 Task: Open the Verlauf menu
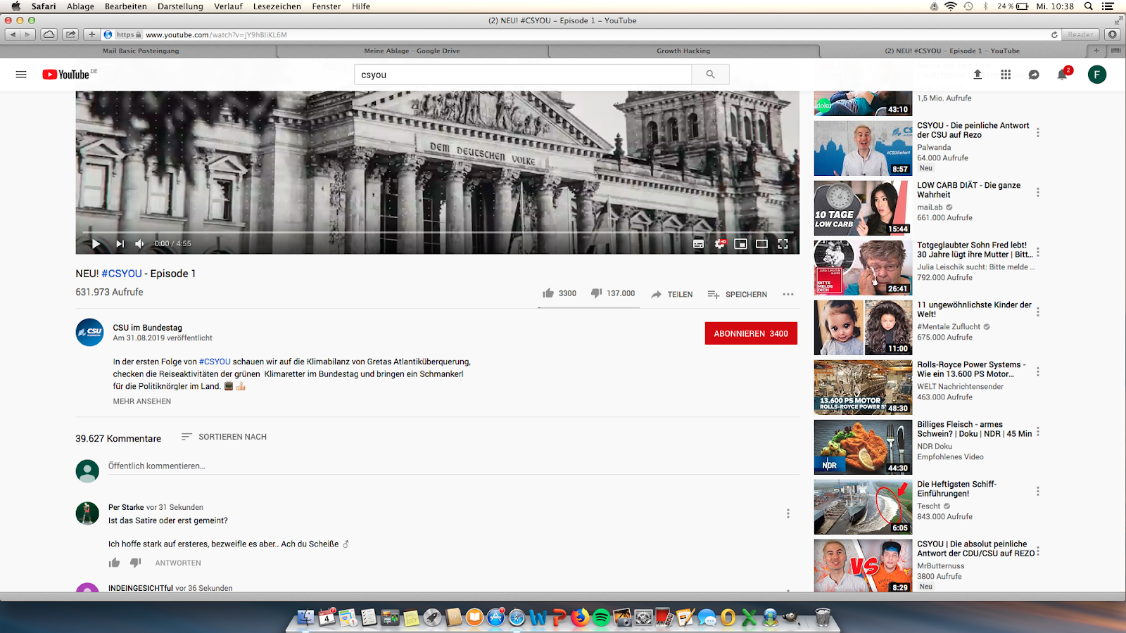click(x=228, y=6)
